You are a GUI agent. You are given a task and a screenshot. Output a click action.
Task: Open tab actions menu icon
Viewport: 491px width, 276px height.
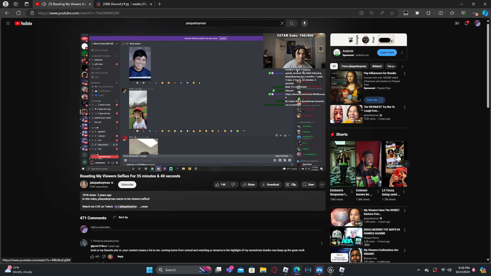click(27, 4)
